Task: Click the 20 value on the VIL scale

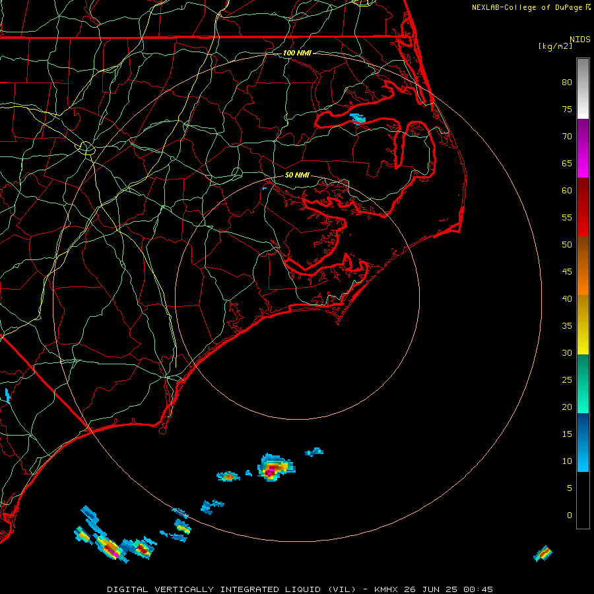Action: [567, 407]
